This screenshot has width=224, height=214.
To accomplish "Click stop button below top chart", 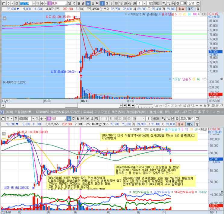I will pyautogui.click(x=129, y=105).
